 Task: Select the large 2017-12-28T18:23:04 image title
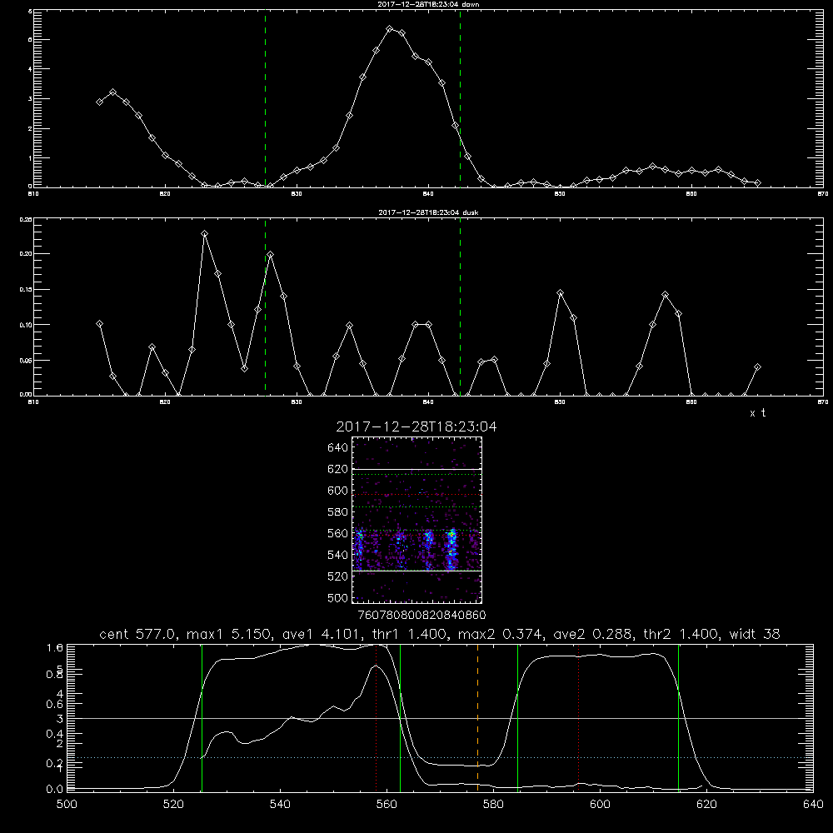click(x=416, y=426)
